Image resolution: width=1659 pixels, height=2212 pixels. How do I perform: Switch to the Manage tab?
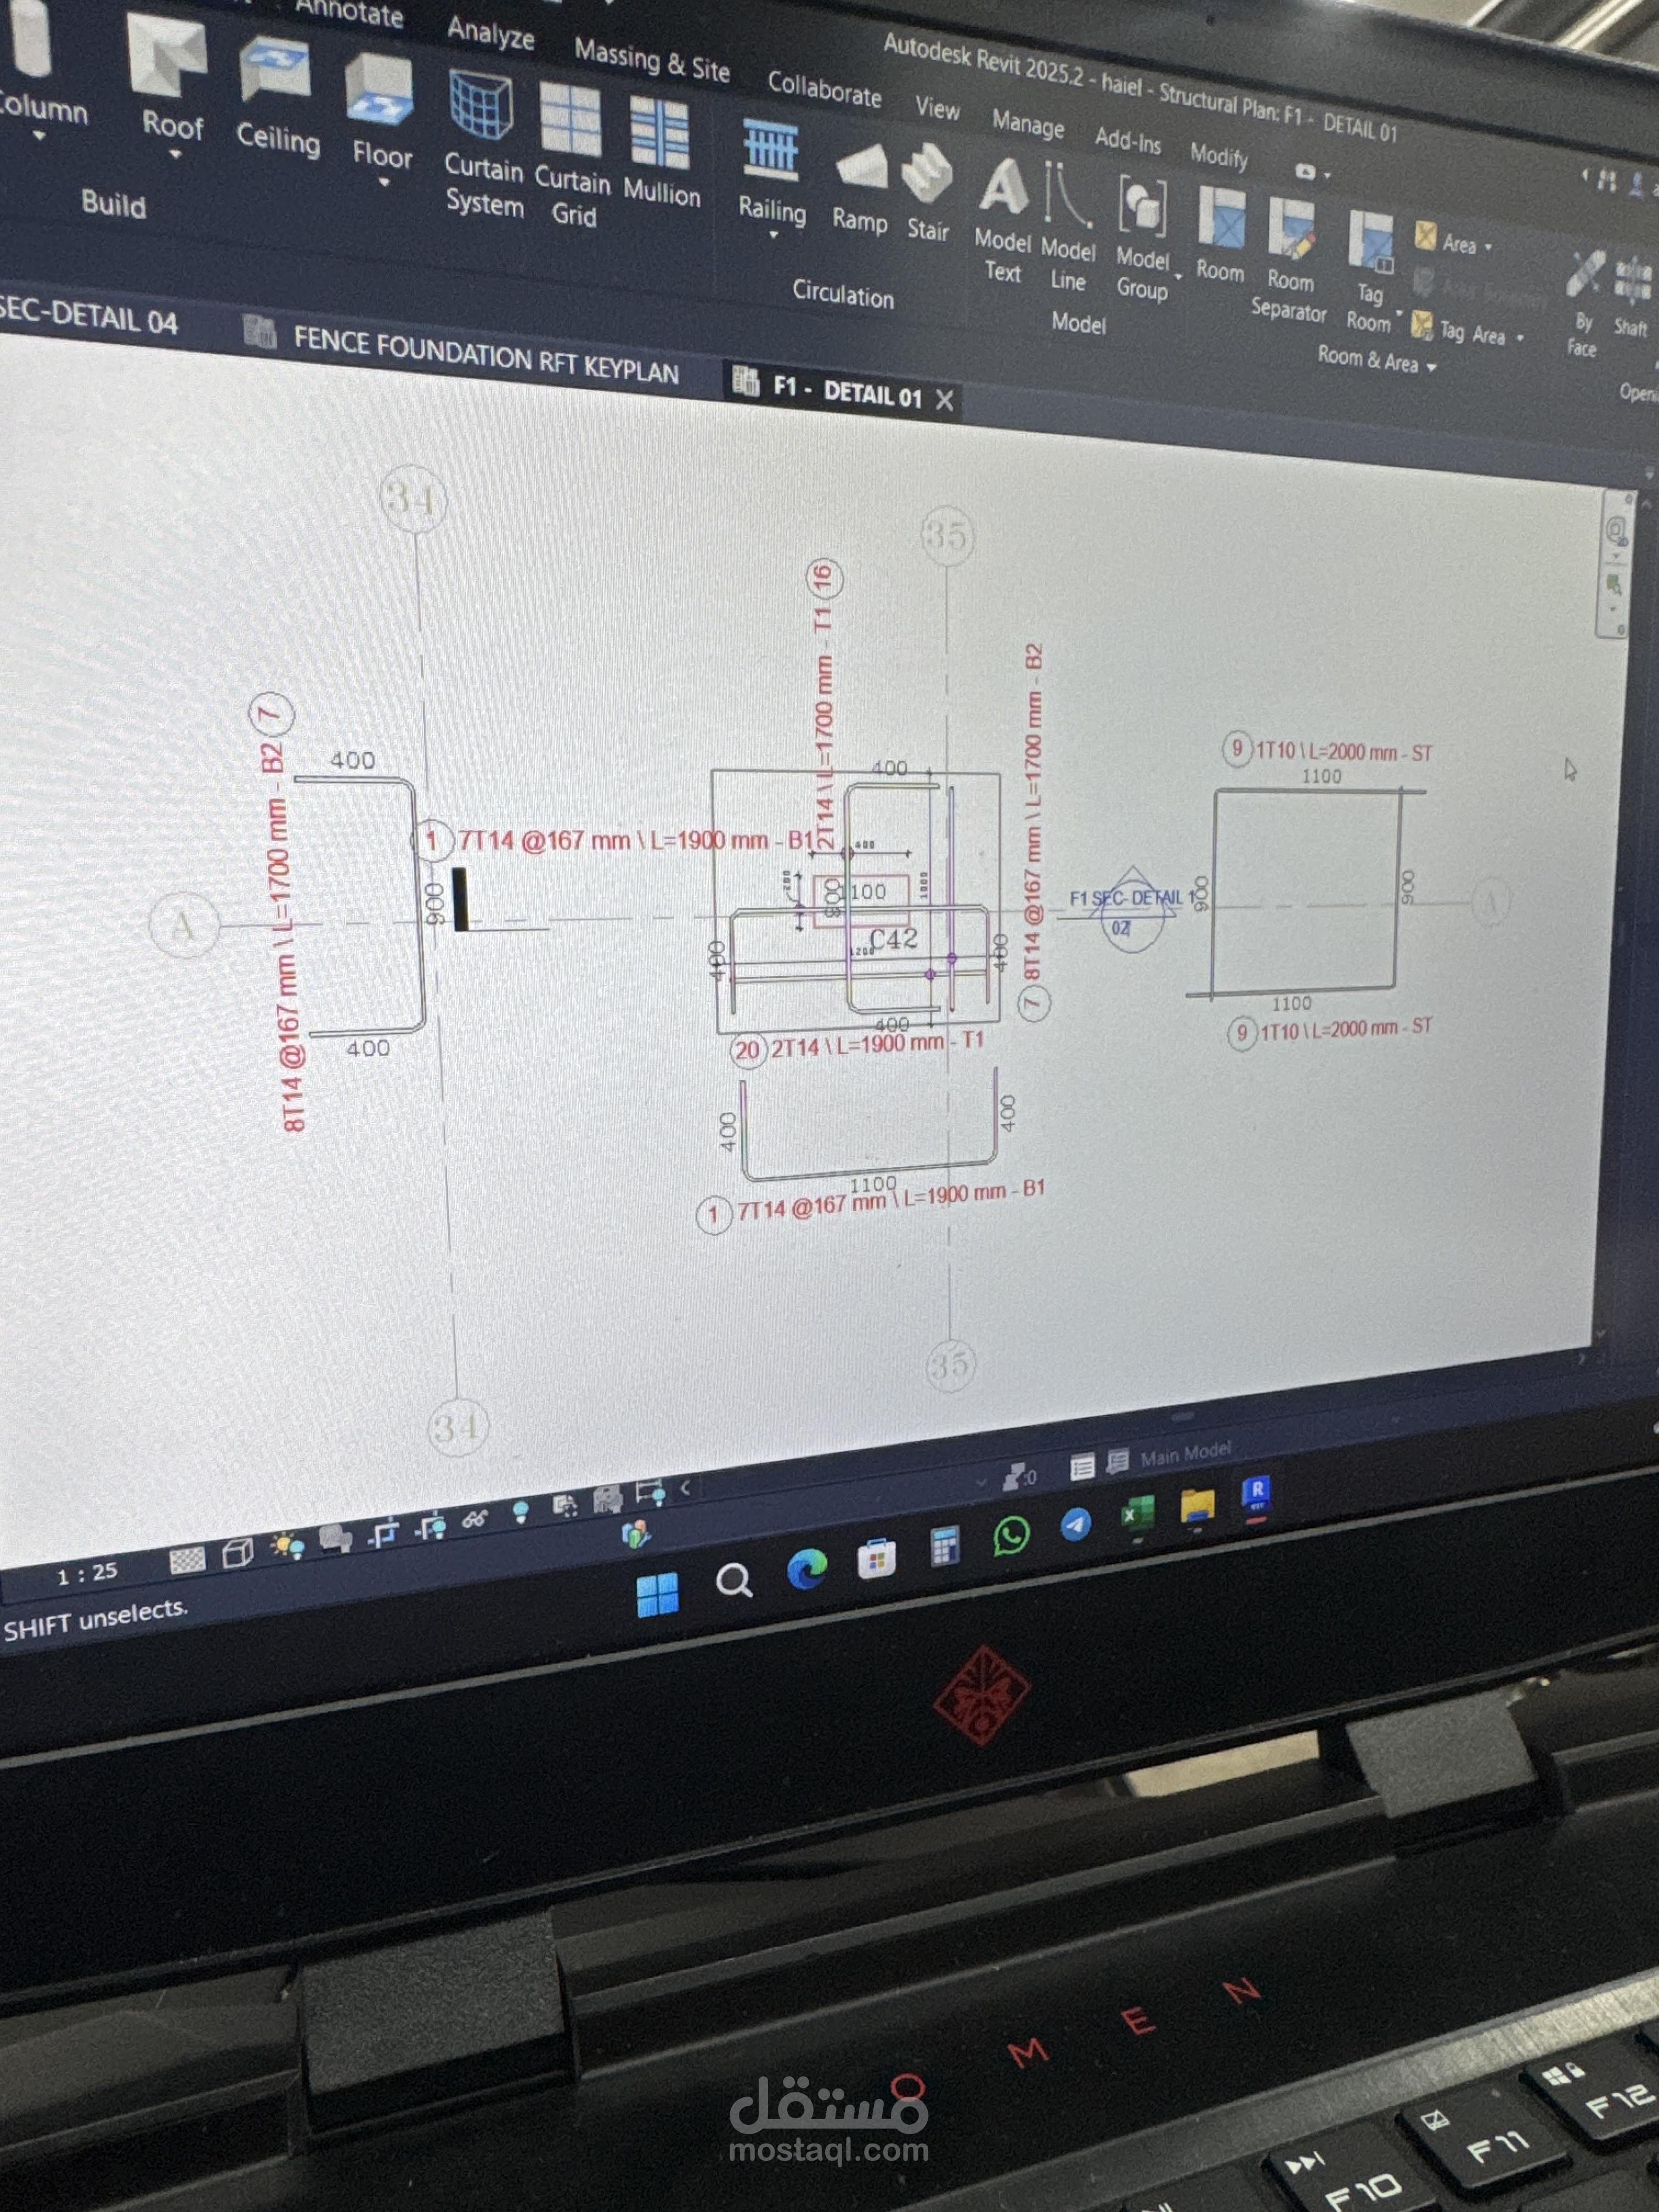tap(1027, 123)
